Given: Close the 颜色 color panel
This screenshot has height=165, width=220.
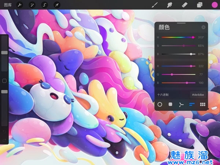Looking at the screenshot, I should pos(203,27).
